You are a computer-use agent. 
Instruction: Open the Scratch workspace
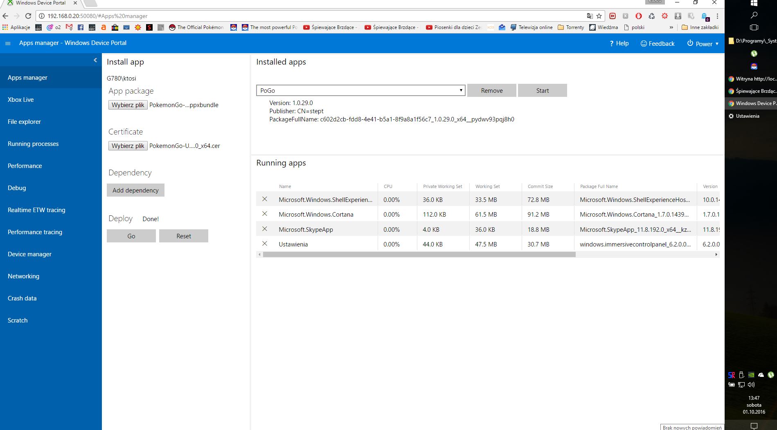coord(51,320)
